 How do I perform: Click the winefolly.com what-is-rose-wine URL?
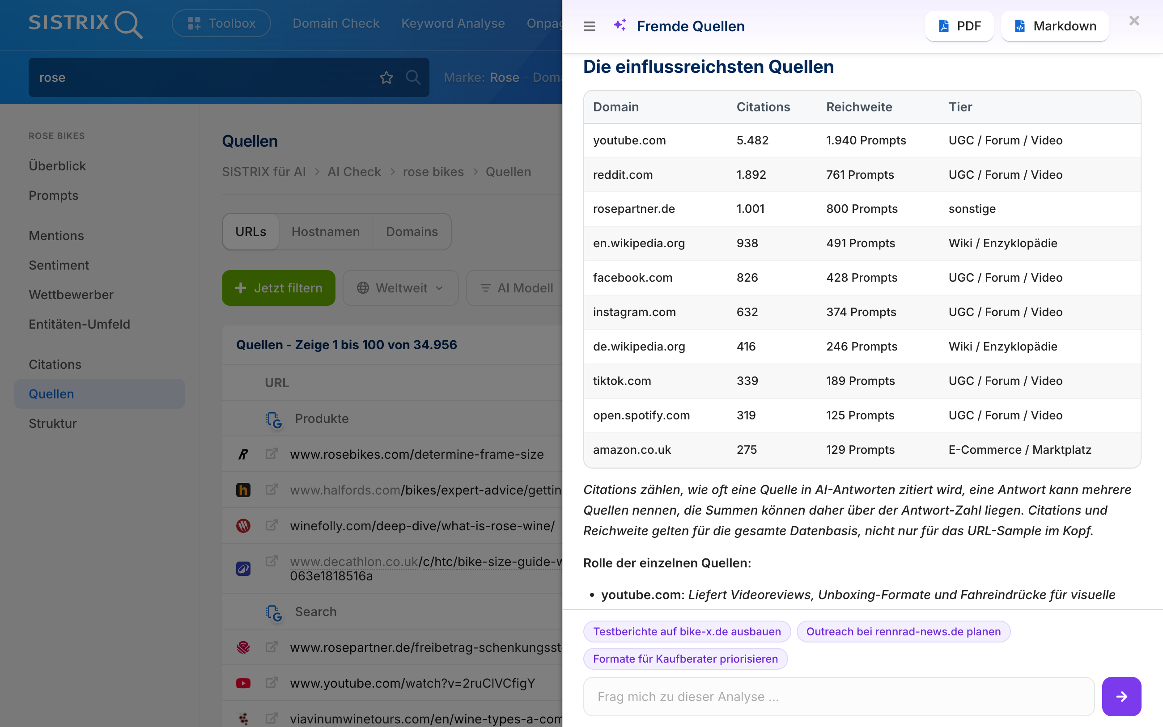pos(422,526)
